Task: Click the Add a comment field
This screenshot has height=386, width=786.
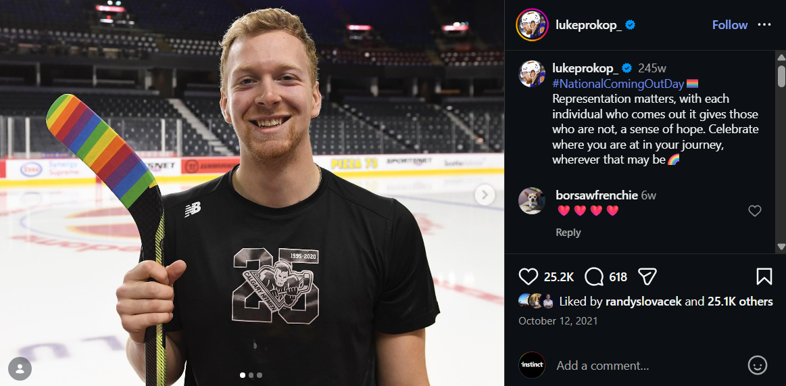Action: pyautogui.click(x=647, y=366)
